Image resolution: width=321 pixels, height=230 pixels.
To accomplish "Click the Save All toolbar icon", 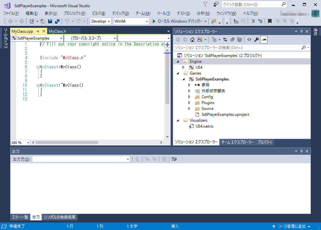I will 57,21.
